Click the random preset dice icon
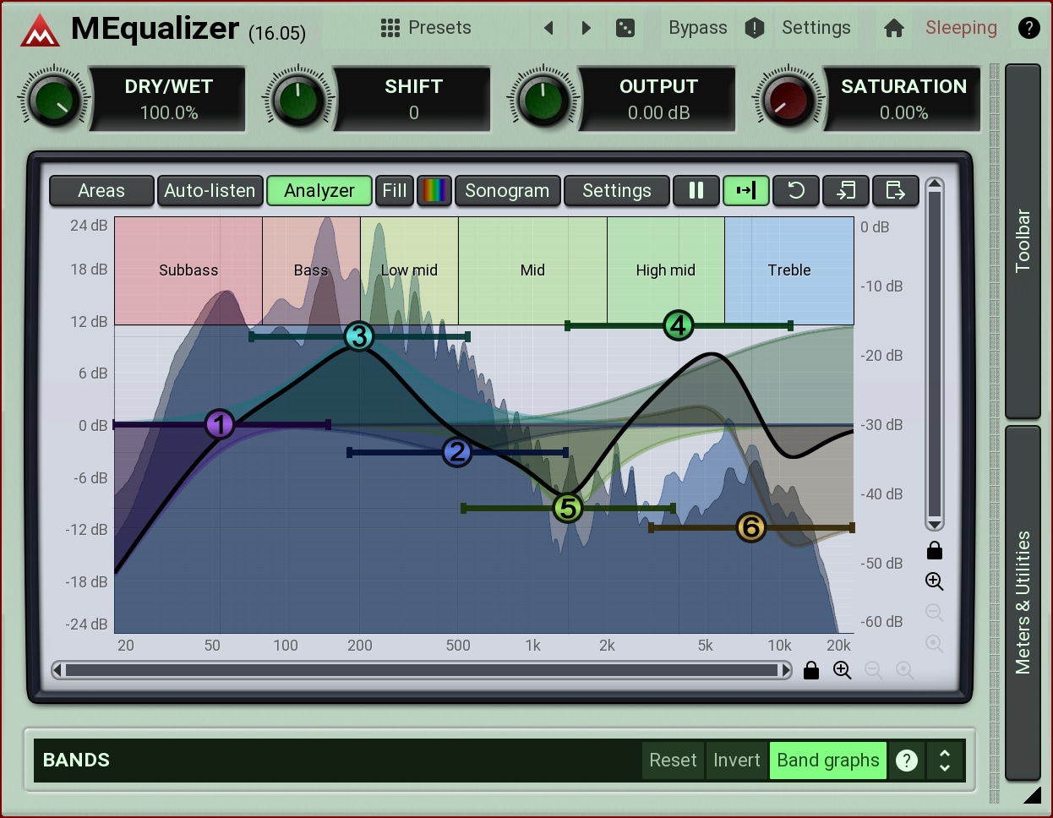1053x818 pixels. [625, 28]
